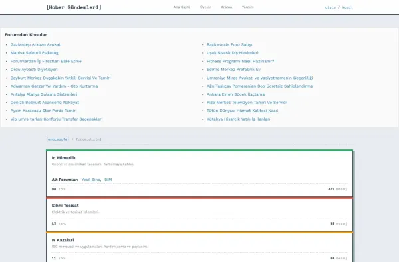Open topic Ordu Aybastı Diyetisyen

click(x=34, y=69)
